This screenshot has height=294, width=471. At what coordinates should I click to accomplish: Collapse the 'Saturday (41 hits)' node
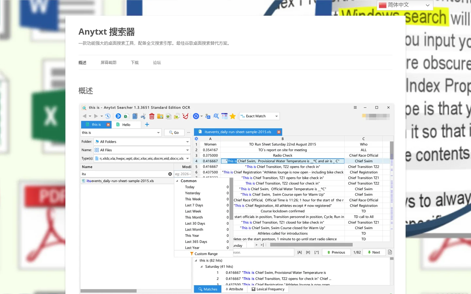201,267
